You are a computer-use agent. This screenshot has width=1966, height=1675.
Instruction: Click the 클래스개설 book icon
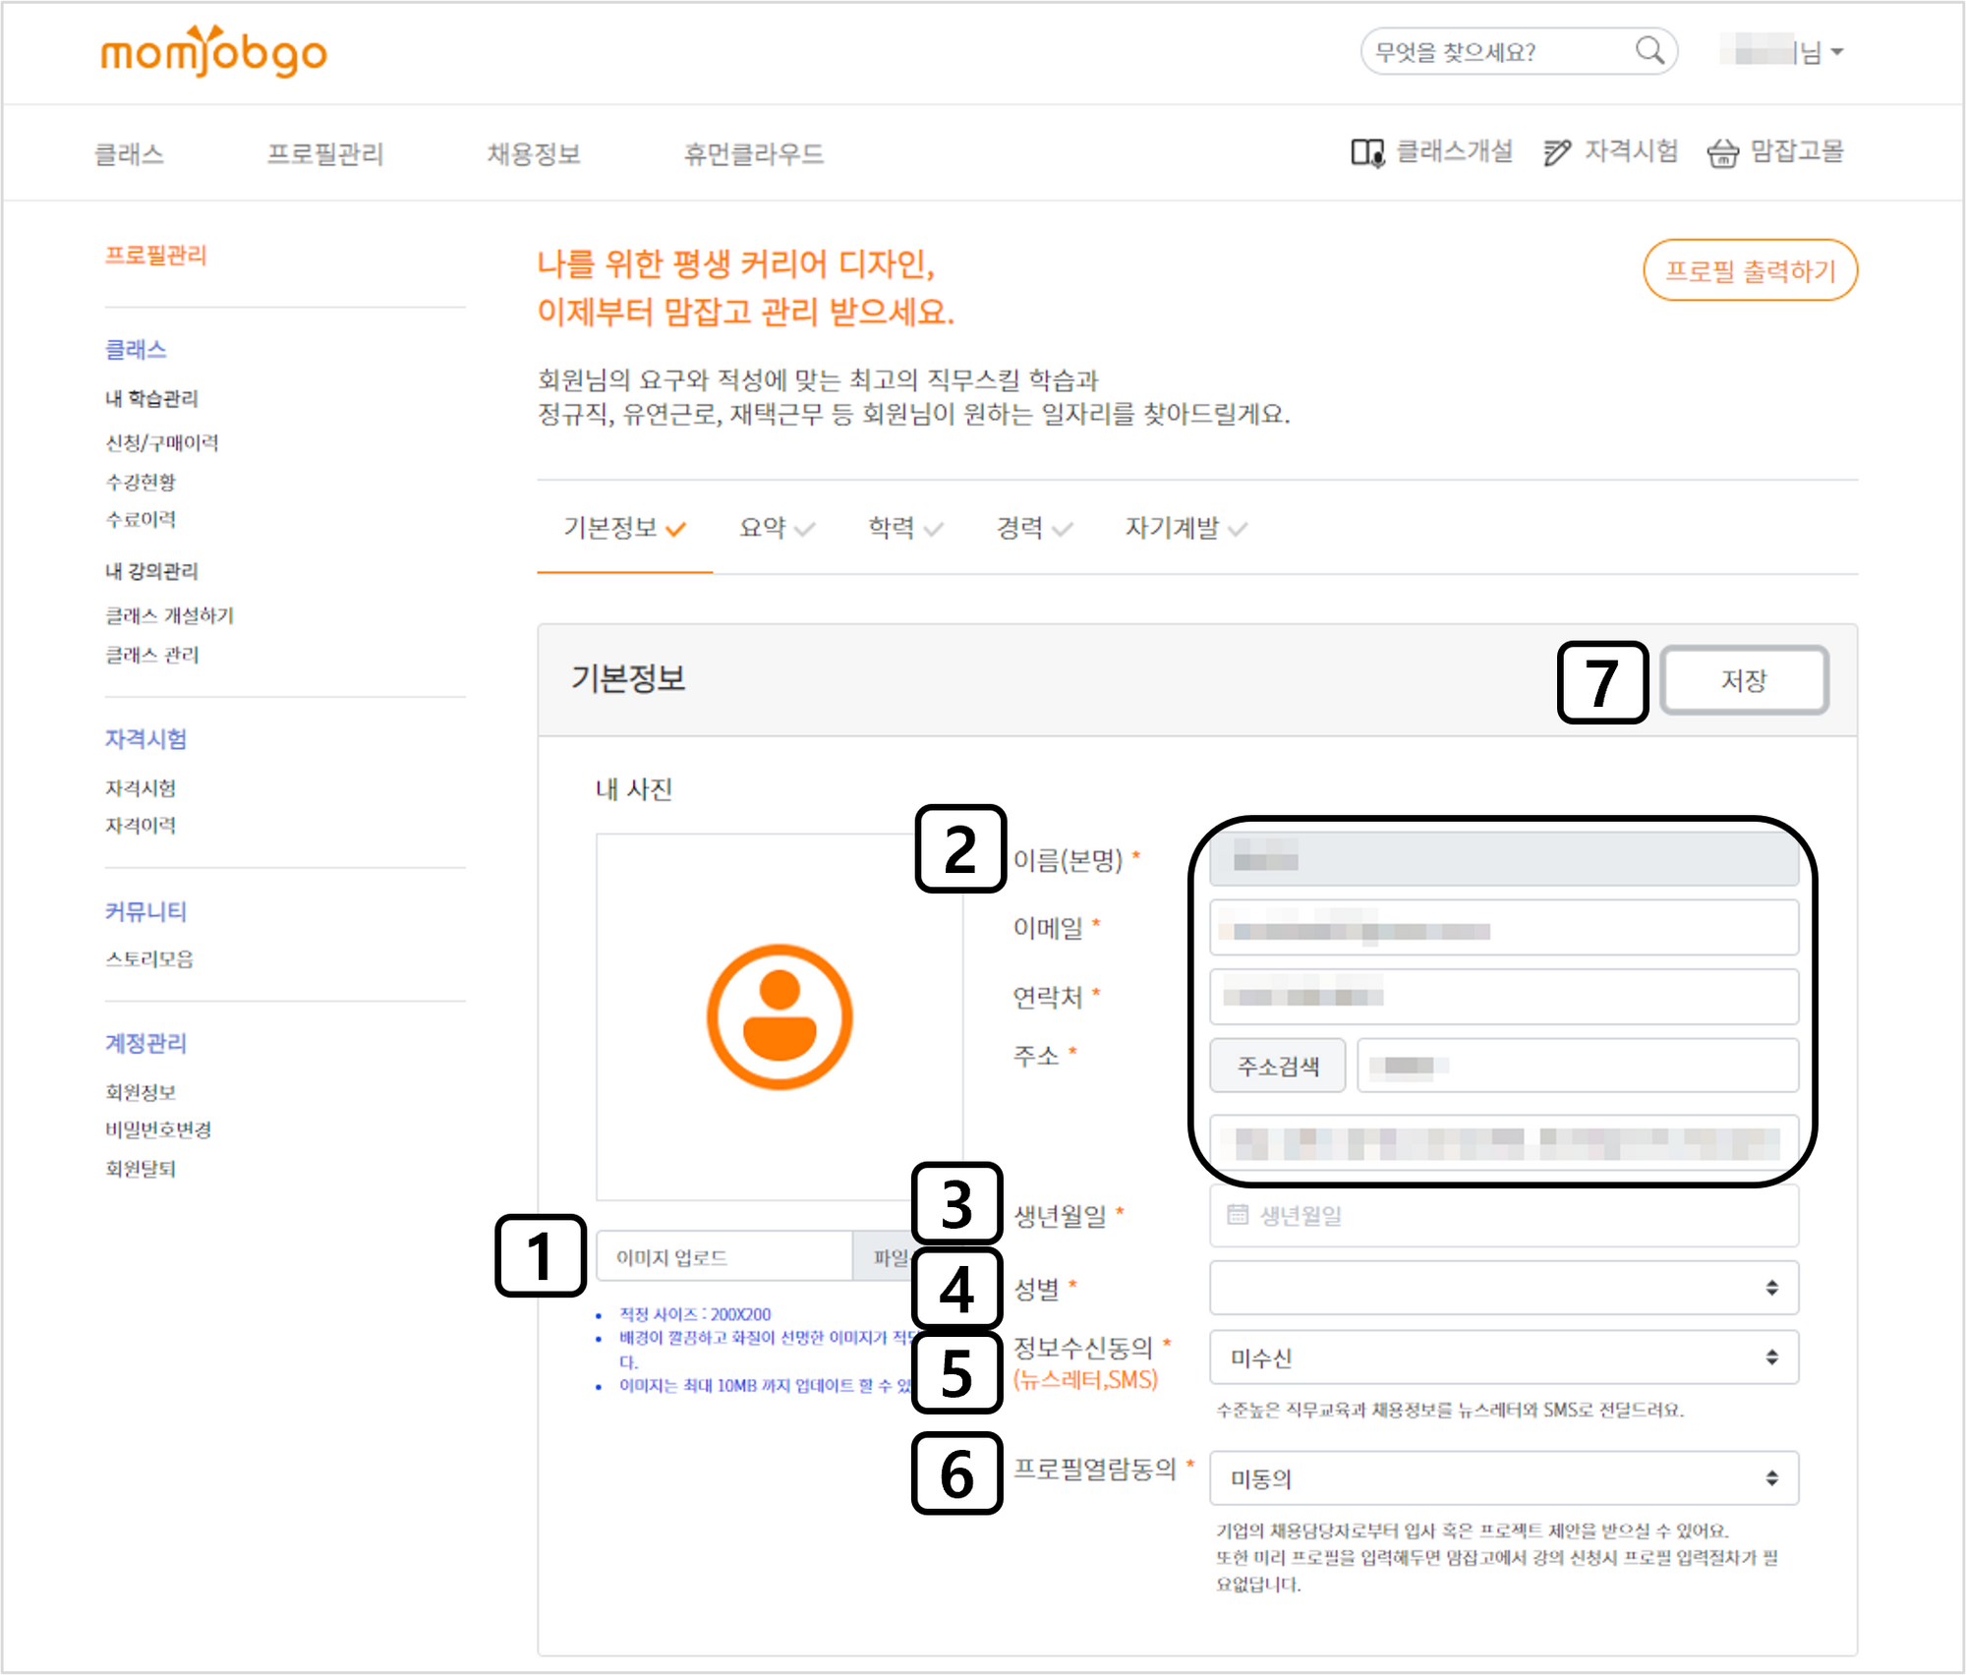click(1366, 152)
